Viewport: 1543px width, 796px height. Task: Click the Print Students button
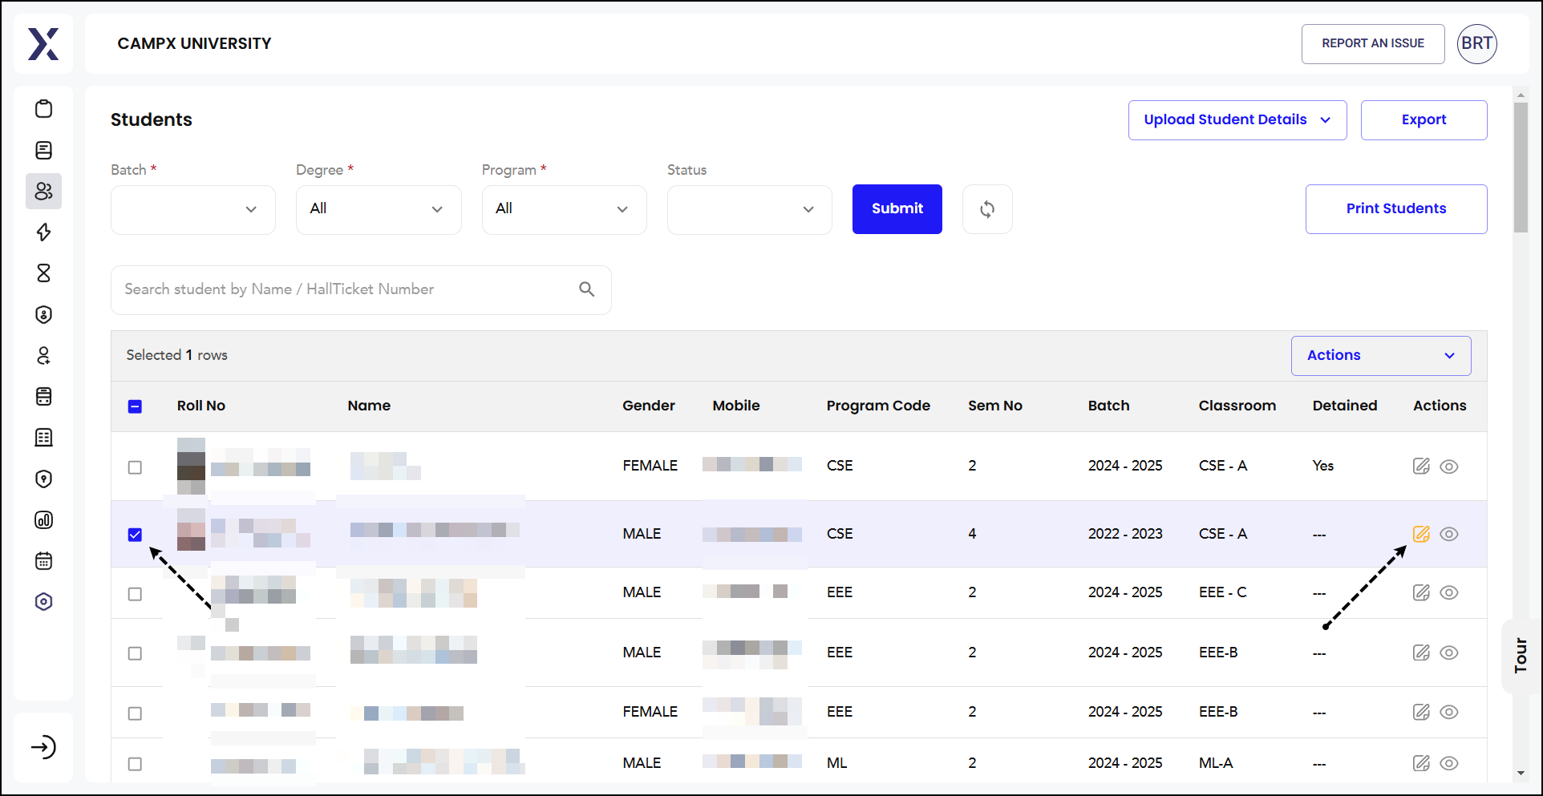coord(1396,209)
